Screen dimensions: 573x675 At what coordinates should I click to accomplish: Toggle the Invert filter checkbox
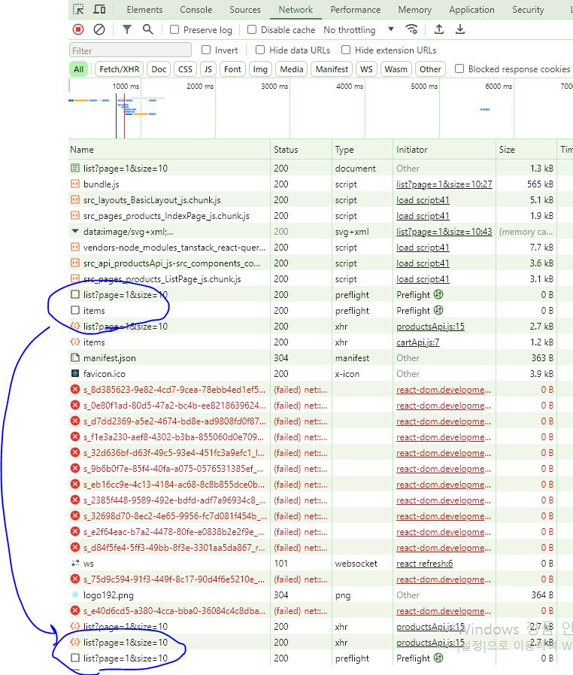click(x=206, y=50)
